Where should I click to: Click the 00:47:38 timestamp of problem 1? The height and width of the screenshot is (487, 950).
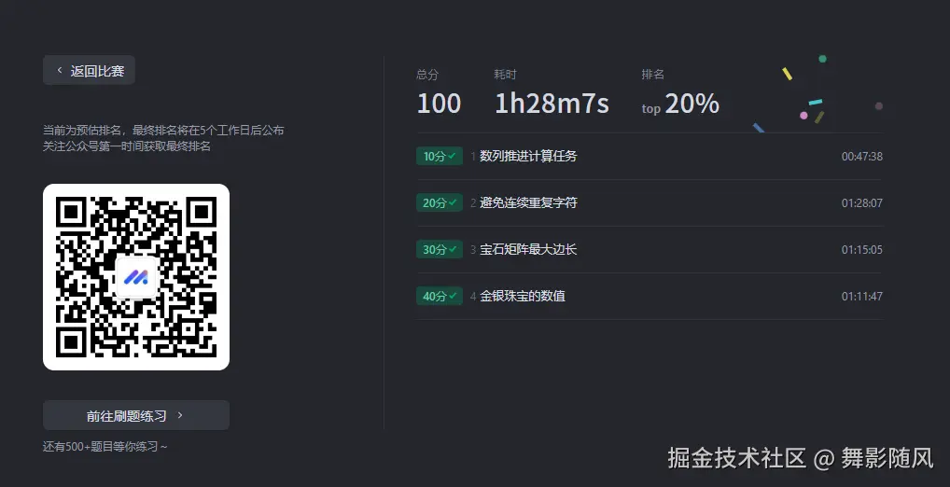coord(861,157)
